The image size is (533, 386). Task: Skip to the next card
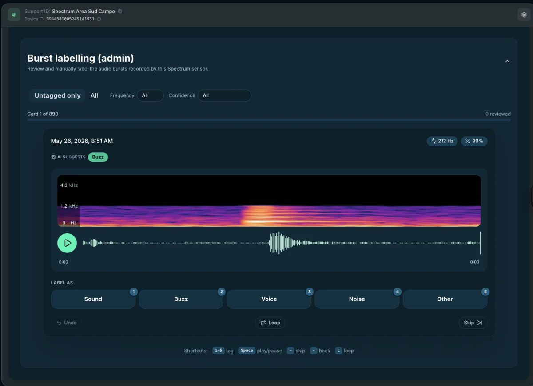pos(473,323)
